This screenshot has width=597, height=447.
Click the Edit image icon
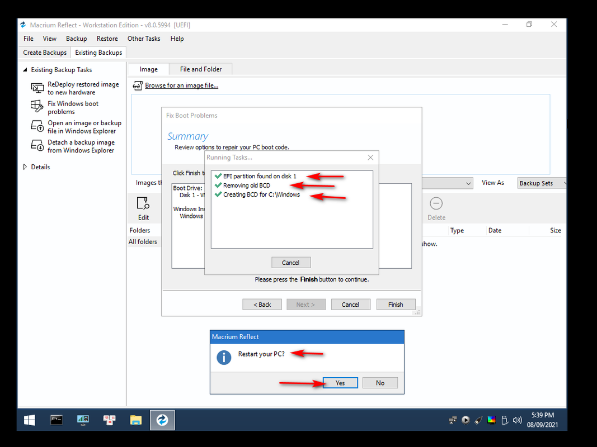[143, 203]
